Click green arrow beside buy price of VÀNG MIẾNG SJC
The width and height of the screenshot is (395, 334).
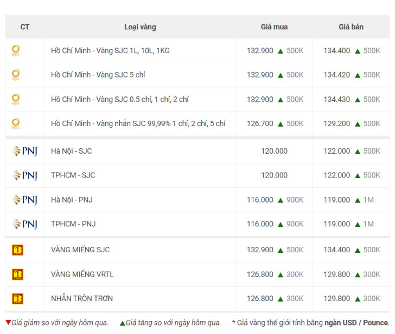(x=281, y=250)
